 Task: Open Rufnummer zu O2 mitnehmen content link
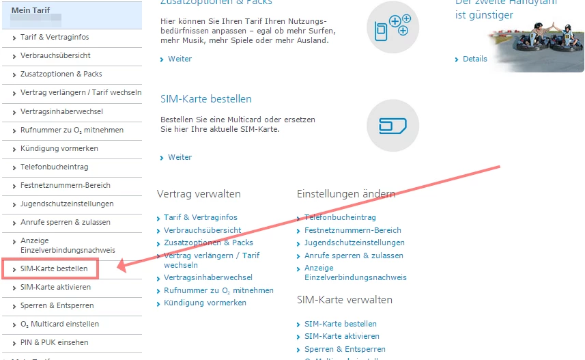pos(218,290)
